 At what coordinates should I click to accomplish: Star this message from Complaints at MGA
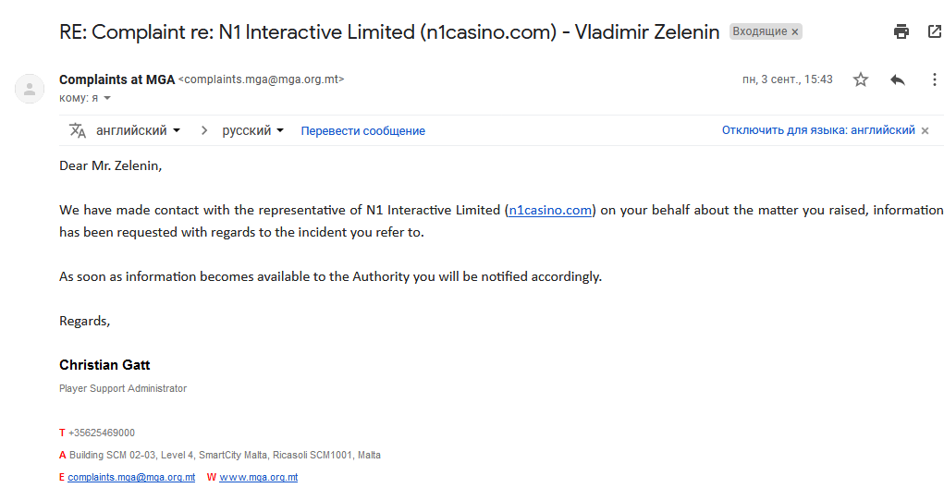861,79
